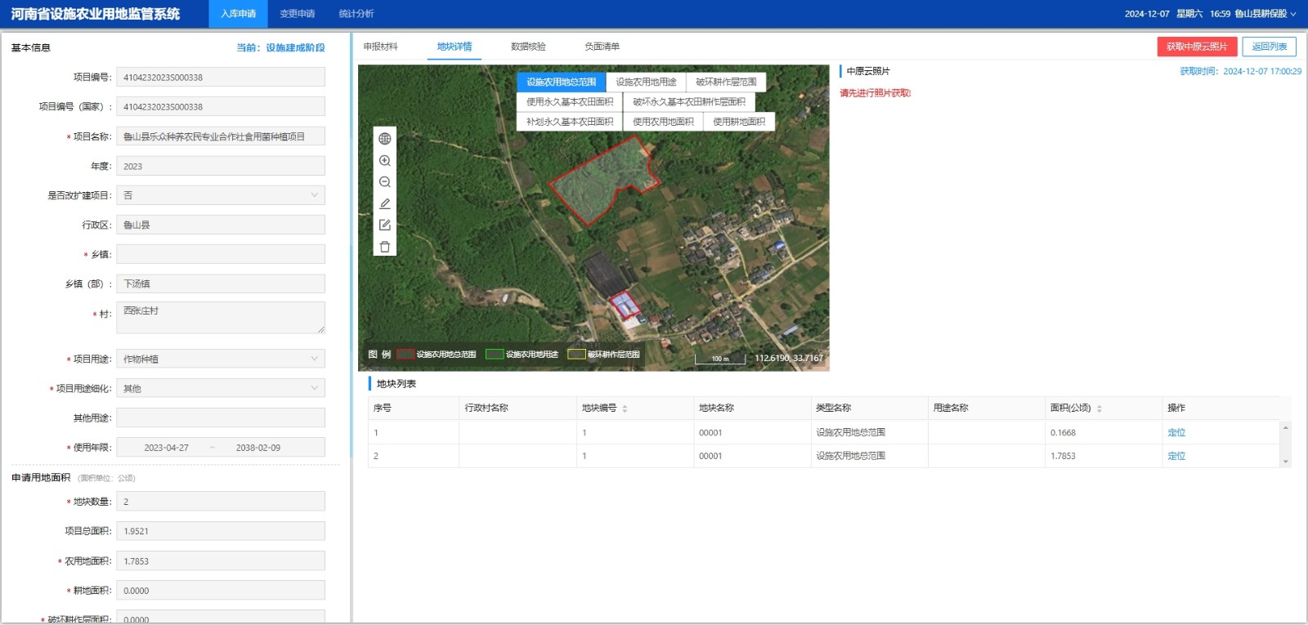The width and height of the screenshot is (1308, 625).
Task: Switch to the 数据核验 tab
Action: (x=528, y=47)
